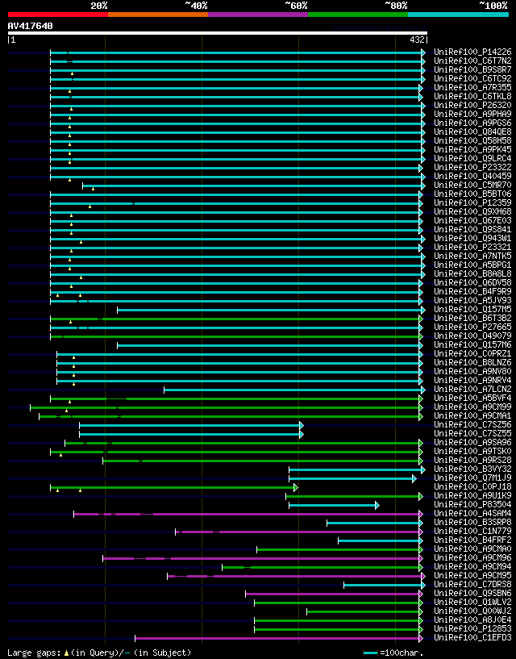Viewport: 516px width, 659px height.
Task: Select the UniRef100_C7SZ56 label
Action: point(472,424)
